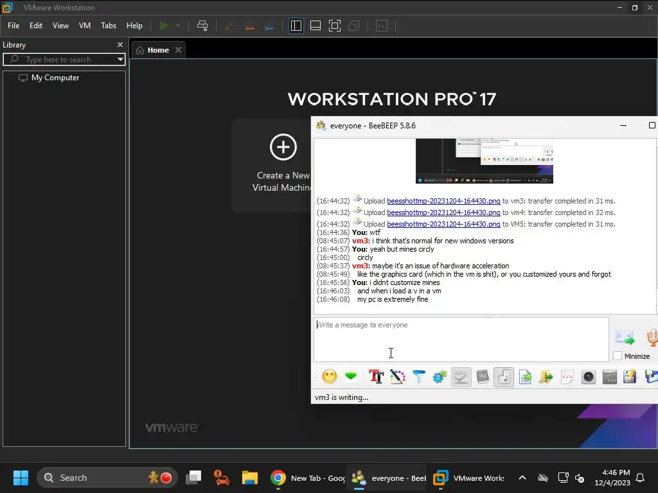Image resolution: width=658 pixels, height=493 pixels.
Task: Click the send message envelope icon
Action: 625,337
